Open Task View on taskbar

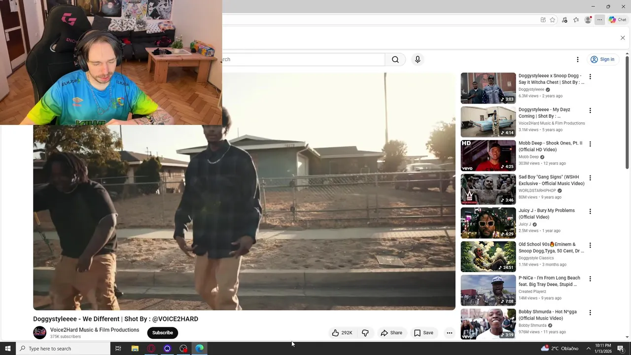[x=118, y=349]
